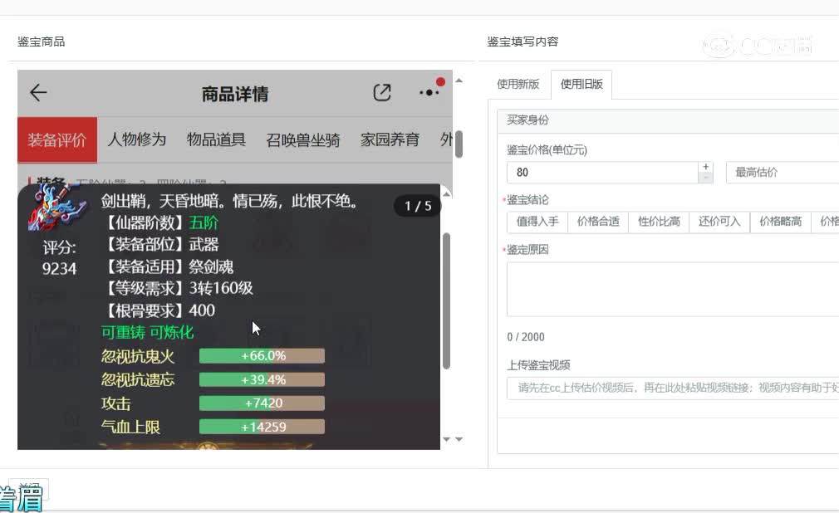The height and width of the screenshot is (513, 839).
Task: Click the 攻击 +7420 bar
Action: pos(262,403)
